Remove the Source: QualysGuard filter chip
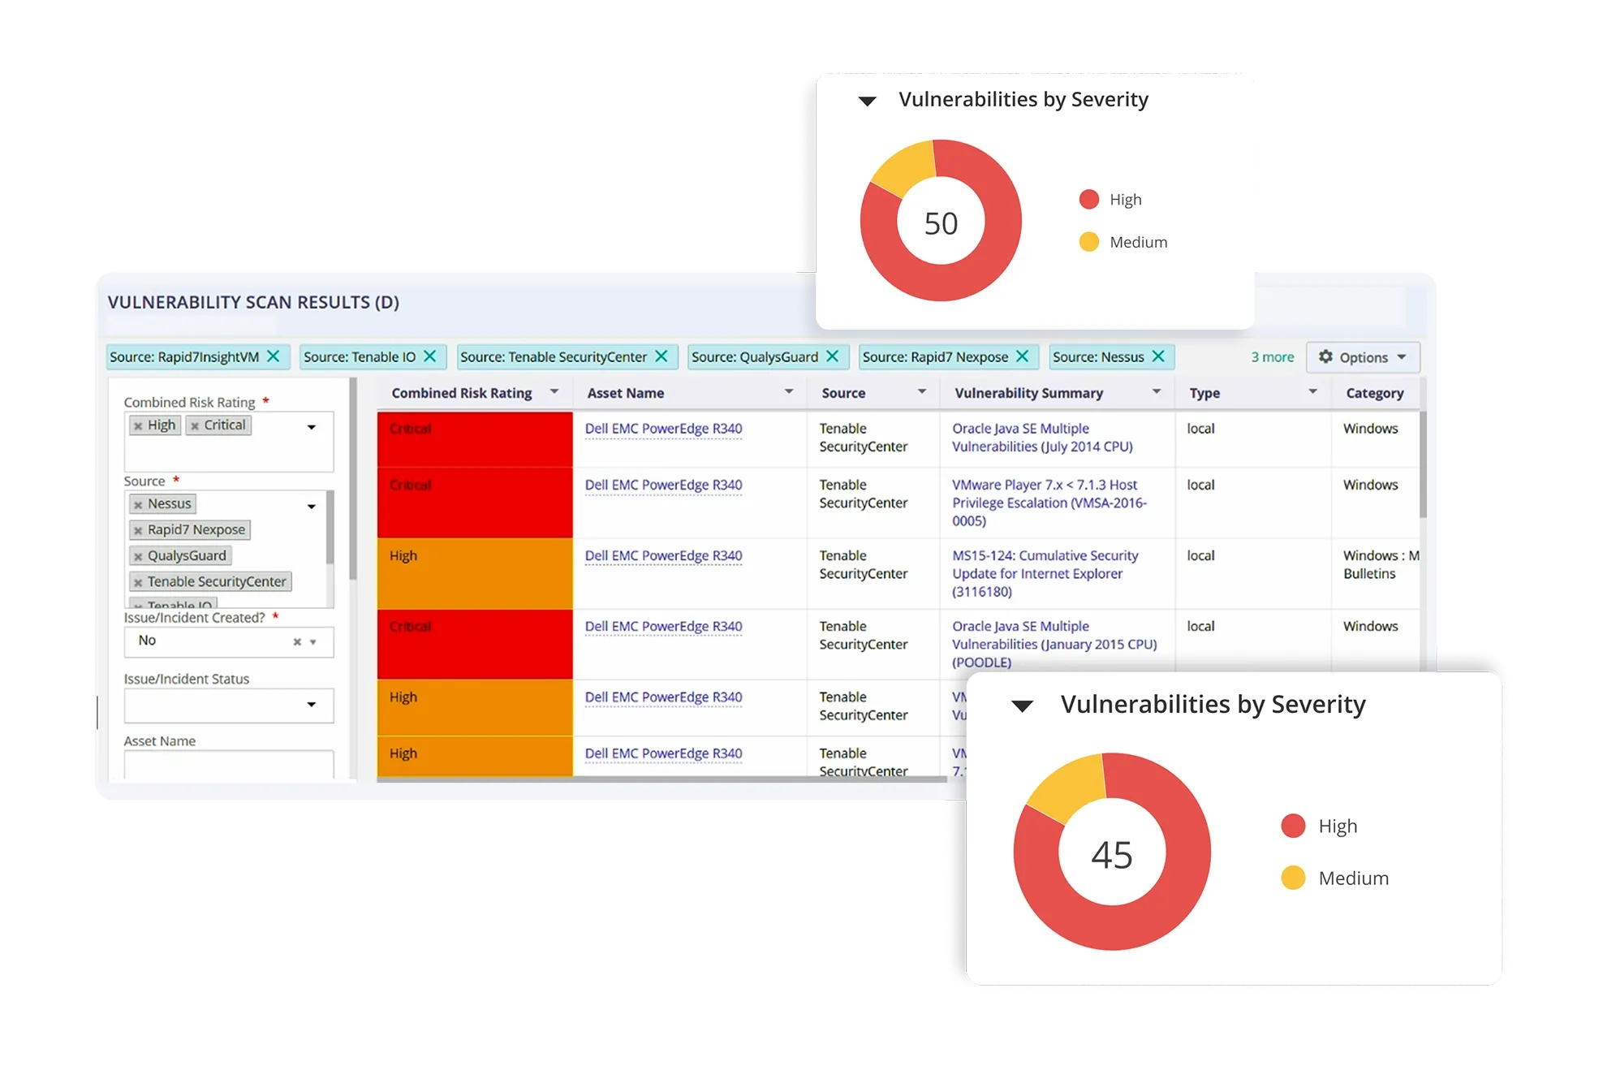The height and width of the screenshot is (1066, 1603). [833, 356]
